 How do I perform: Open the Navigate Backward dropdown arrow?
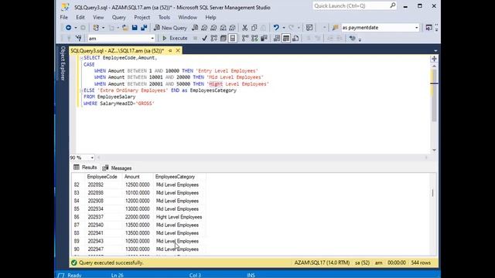(x=76, y=28)
